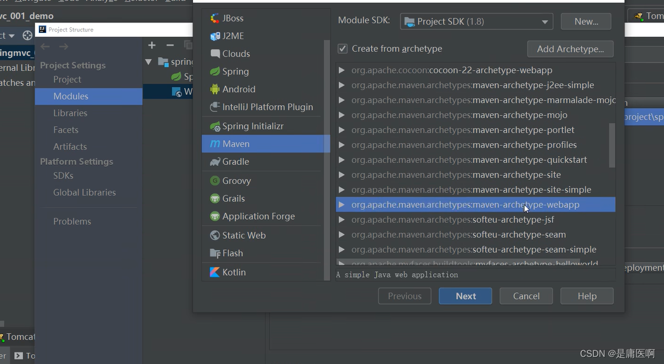Image resolution: width=664 pixels, height=364 pixels.
Task: Pick the Spring leaf icon
Action: point(215,71)
